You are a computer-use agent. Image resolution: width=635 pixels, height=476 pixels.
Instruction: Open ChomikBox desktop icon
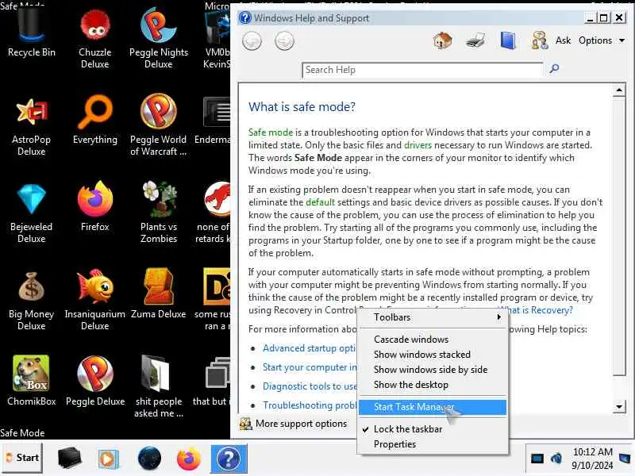(x=31, y=381)
